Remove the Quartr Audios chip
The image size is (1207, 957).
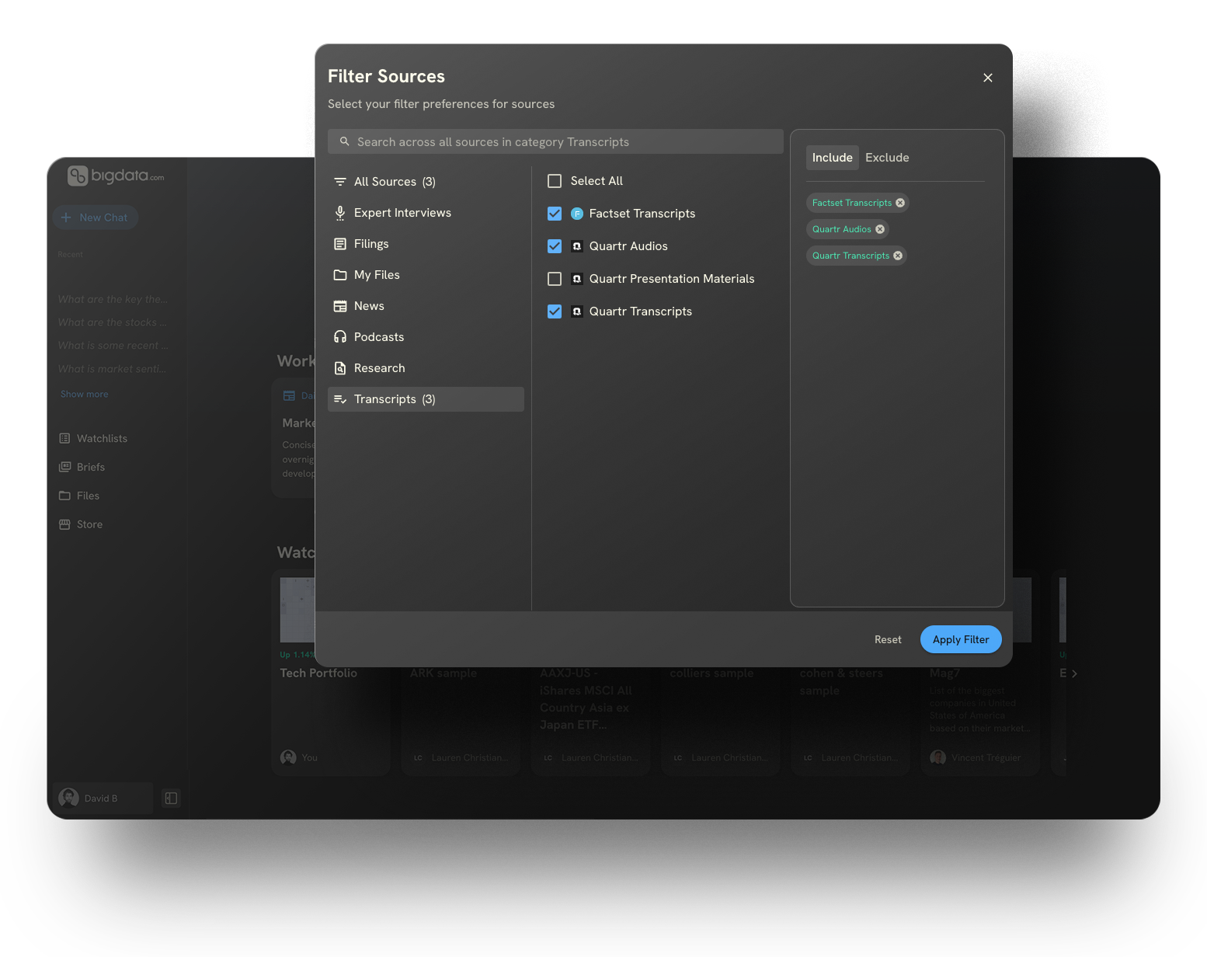tap(880, 229)
